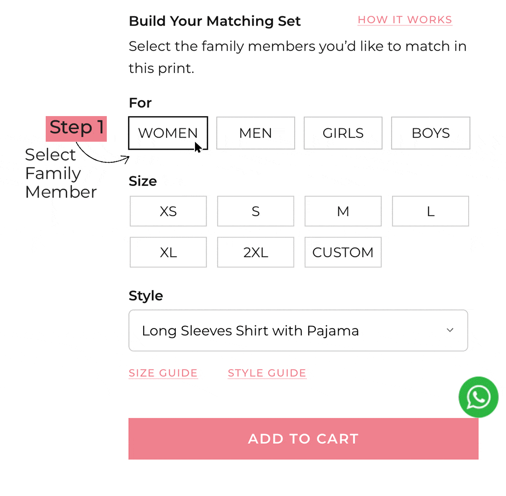The image size is (506, 496).
Task: Select size M
Action: click(x=343, y=211)
